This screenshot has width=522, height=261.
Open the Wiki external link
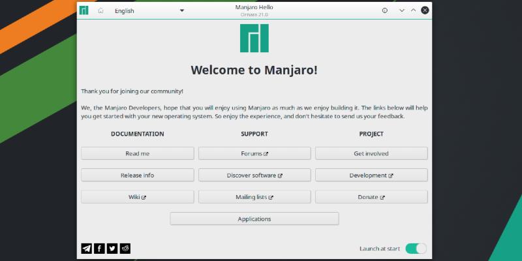(137, 196)
